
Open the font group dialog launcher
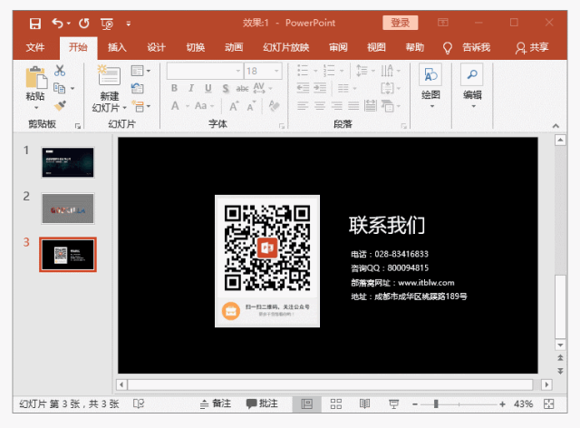tap(282, 125)
